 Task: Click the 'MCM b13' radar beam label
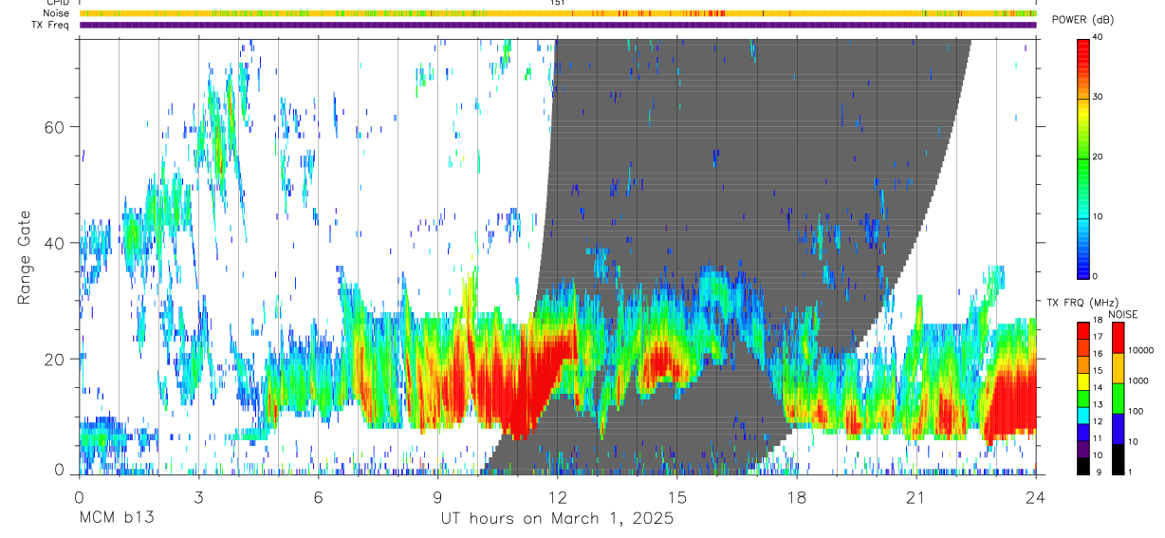[x=116, y=519]
